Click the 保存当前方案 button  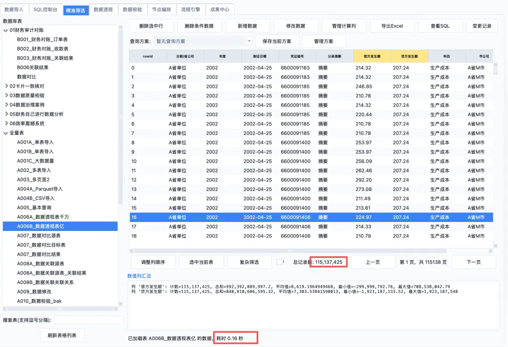click(x=277, y=41)
